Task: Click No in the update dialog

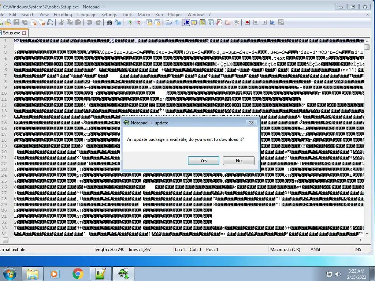Action: tap(239, 161)
